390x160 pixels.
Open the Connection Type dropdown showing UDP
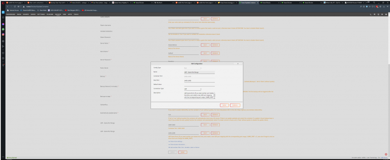(193, 89)
